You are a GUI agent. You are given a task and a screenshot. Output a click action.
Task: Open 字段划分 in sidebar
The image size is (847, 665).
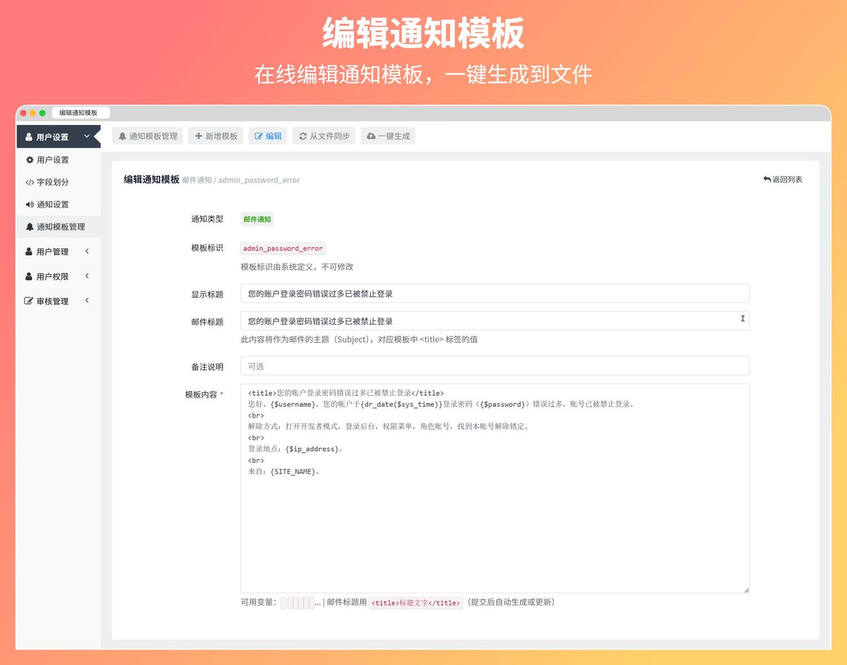click(58, 182)
